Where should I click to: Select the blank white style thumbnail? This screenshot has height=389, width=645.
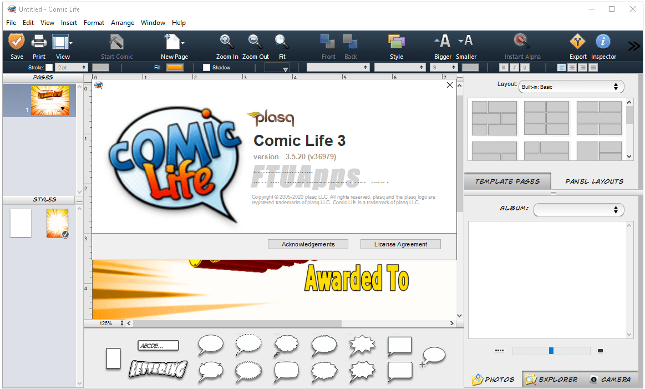click(21, 223)
